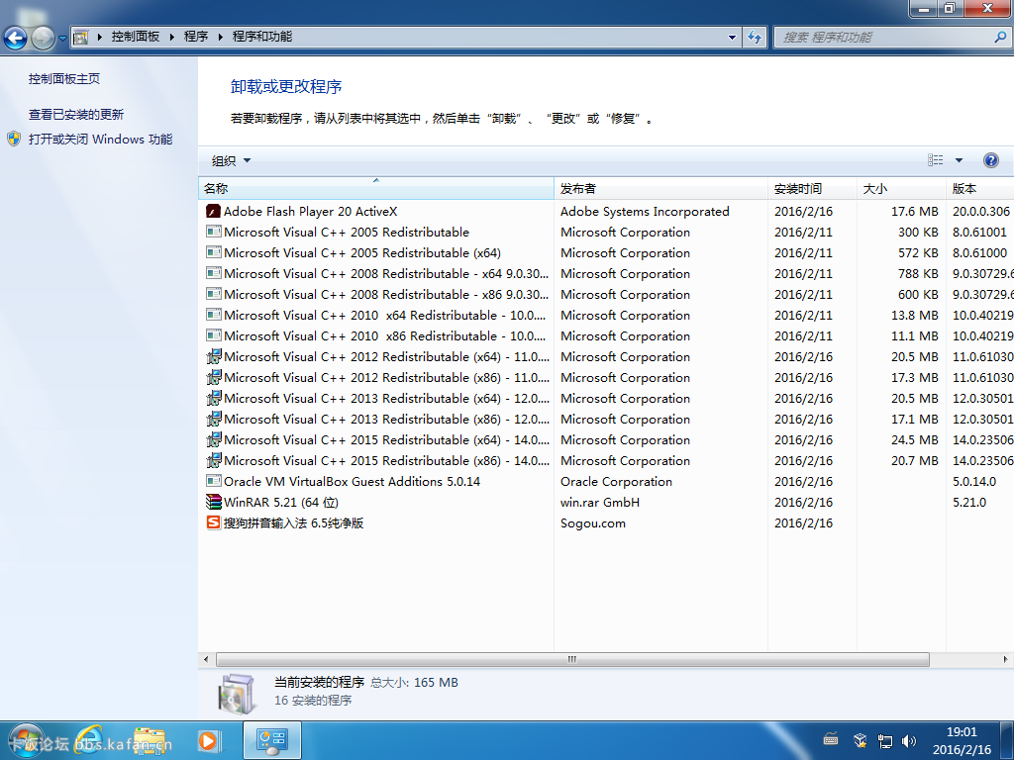
Task: Click the magnifier search icon
Action: 1000,38
